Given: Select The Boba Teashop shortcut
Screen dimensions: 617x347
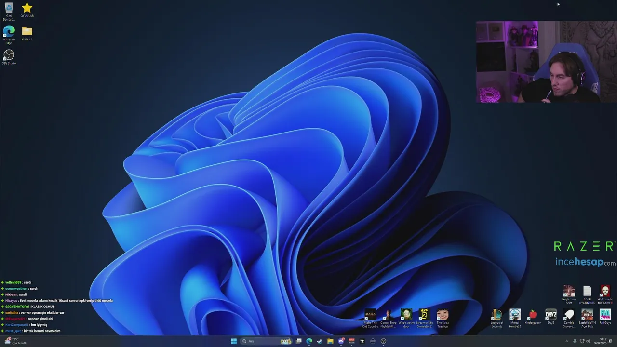Looking at the screenshot, I should click(443, 319).
